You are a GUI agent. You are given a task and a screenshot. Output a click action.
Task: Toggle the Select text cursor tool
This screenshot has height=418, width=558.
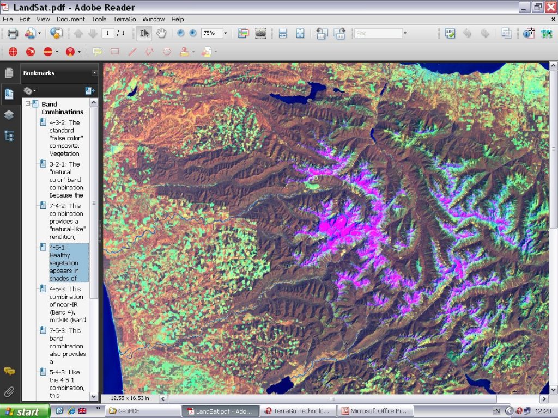click(x=144, y=33)
